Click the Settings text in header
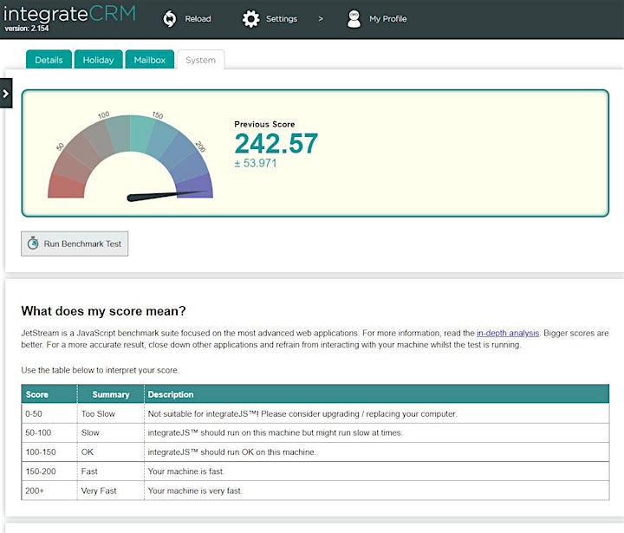This screenshot has height=533, width=624. 282,19
